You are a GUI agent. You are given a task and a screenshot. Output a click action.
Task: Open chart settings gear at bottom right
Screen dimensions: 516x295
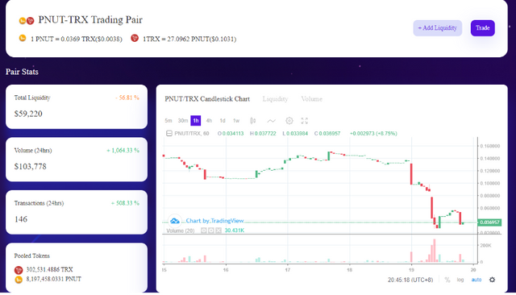(x=492, y=280)
